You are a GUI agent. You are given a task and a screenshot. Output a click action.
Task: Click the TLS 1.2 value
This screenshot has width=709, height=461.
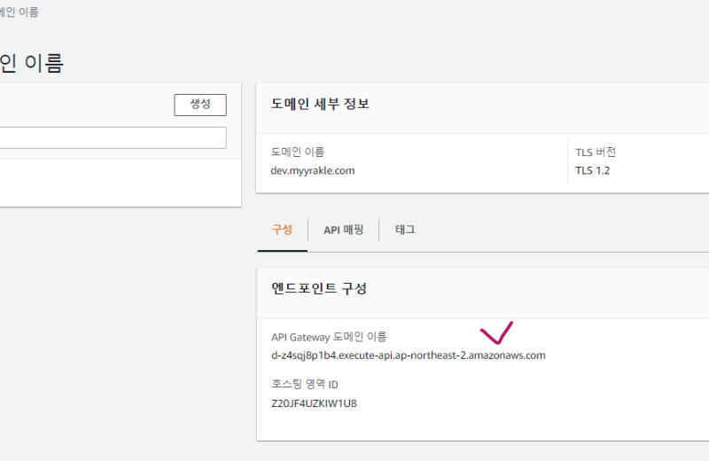pyautogui.click(x=593, y=170)
